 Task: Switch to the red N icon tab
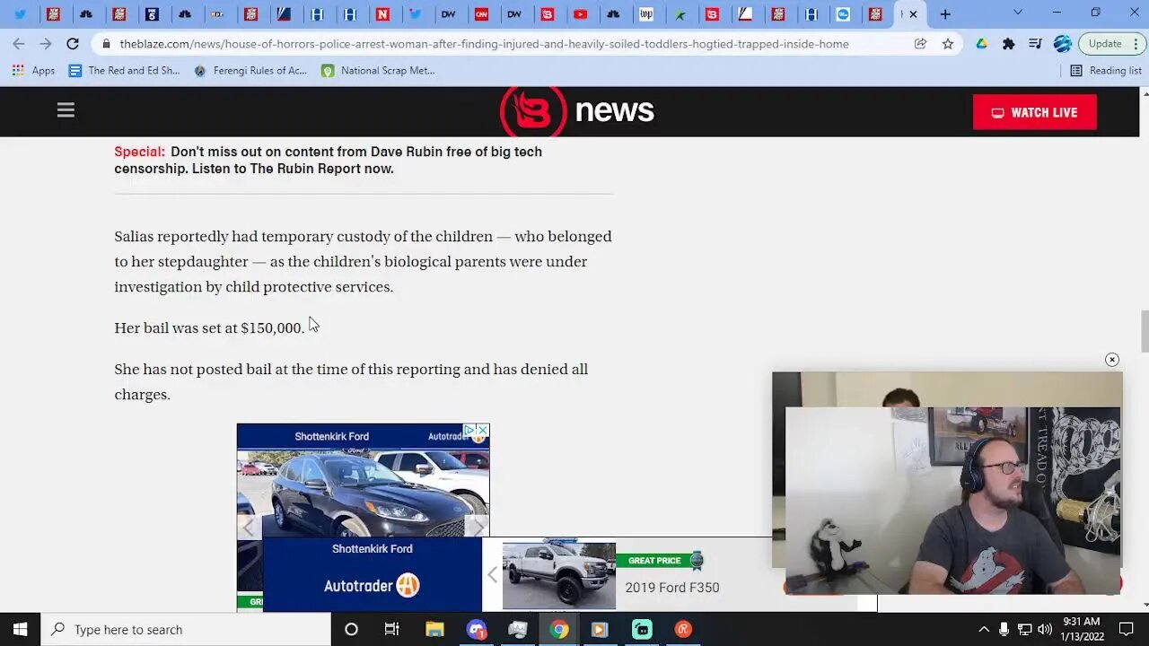coord(383,14)
